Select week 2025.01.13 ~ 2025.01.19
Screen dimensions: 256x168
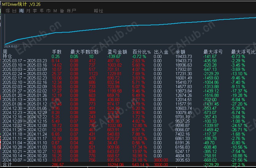click(25, 100)
